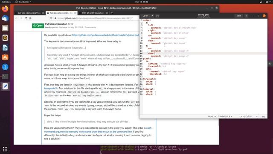The height and width of the screenshot is (154, 273).
Task: Open Rhythmbox music player from the dock
Action: [5, 38]
